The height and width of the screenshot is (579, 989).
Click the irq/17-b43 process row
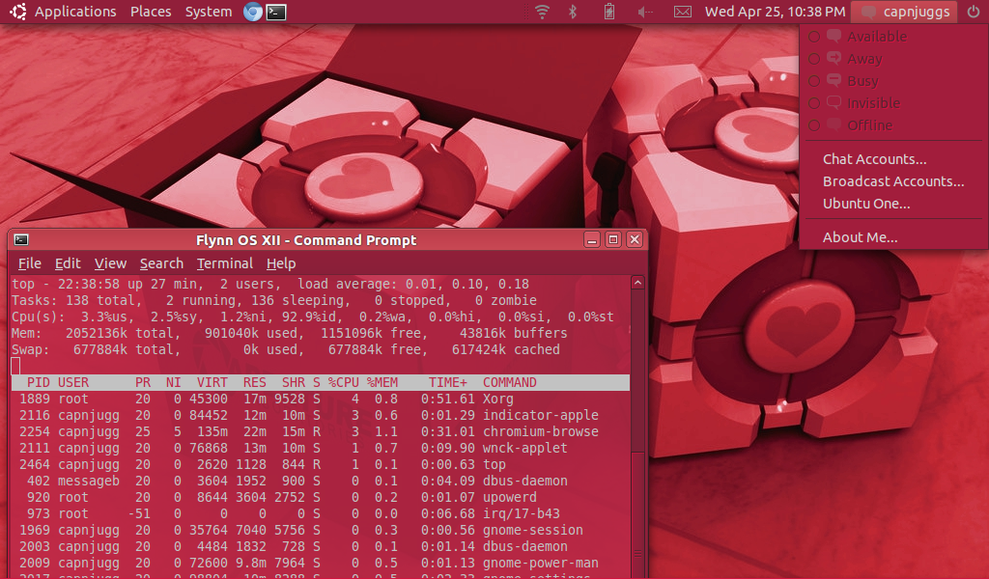(x=321, y=513)
